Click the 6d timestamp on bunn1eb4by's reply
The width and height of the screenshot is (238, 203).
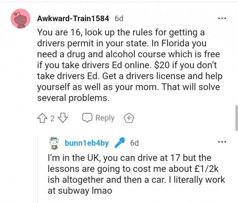(x=134, y=143)
